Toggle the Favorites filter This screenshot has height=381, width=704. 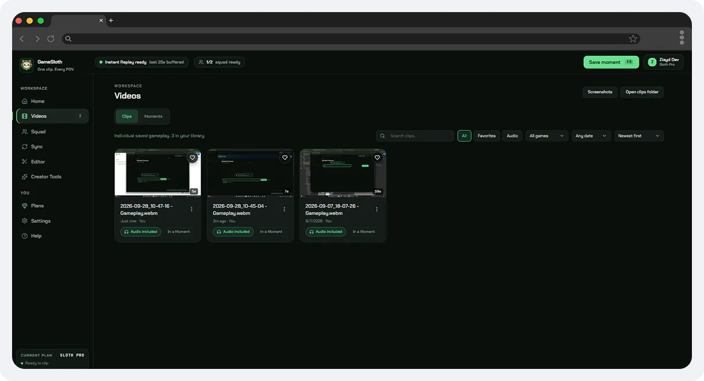click(487, 136)
